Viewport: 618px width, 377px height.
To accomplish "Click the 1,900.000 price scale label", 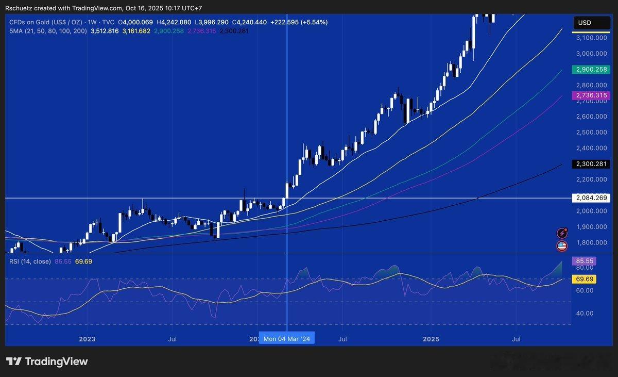I will click(591, 227).
